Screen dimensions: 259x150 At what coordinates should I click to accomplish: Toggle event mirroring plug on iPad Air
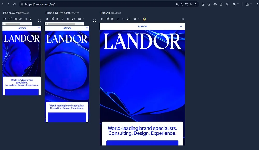tap(118, 19)
